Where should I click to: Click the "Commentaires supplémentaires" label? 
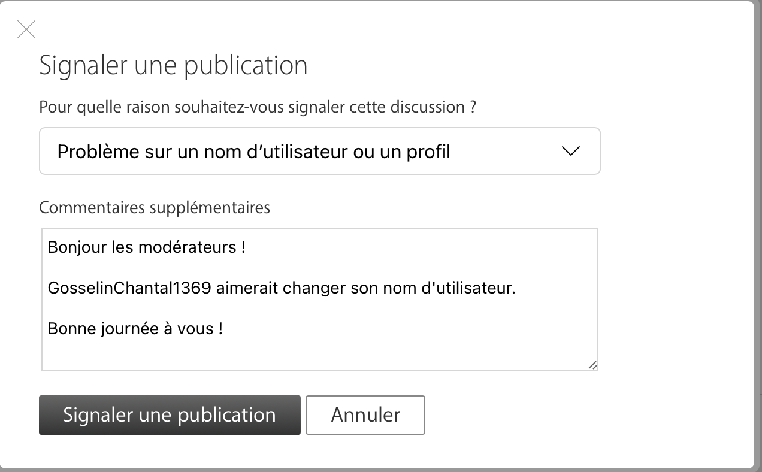(x=155, y=207)
